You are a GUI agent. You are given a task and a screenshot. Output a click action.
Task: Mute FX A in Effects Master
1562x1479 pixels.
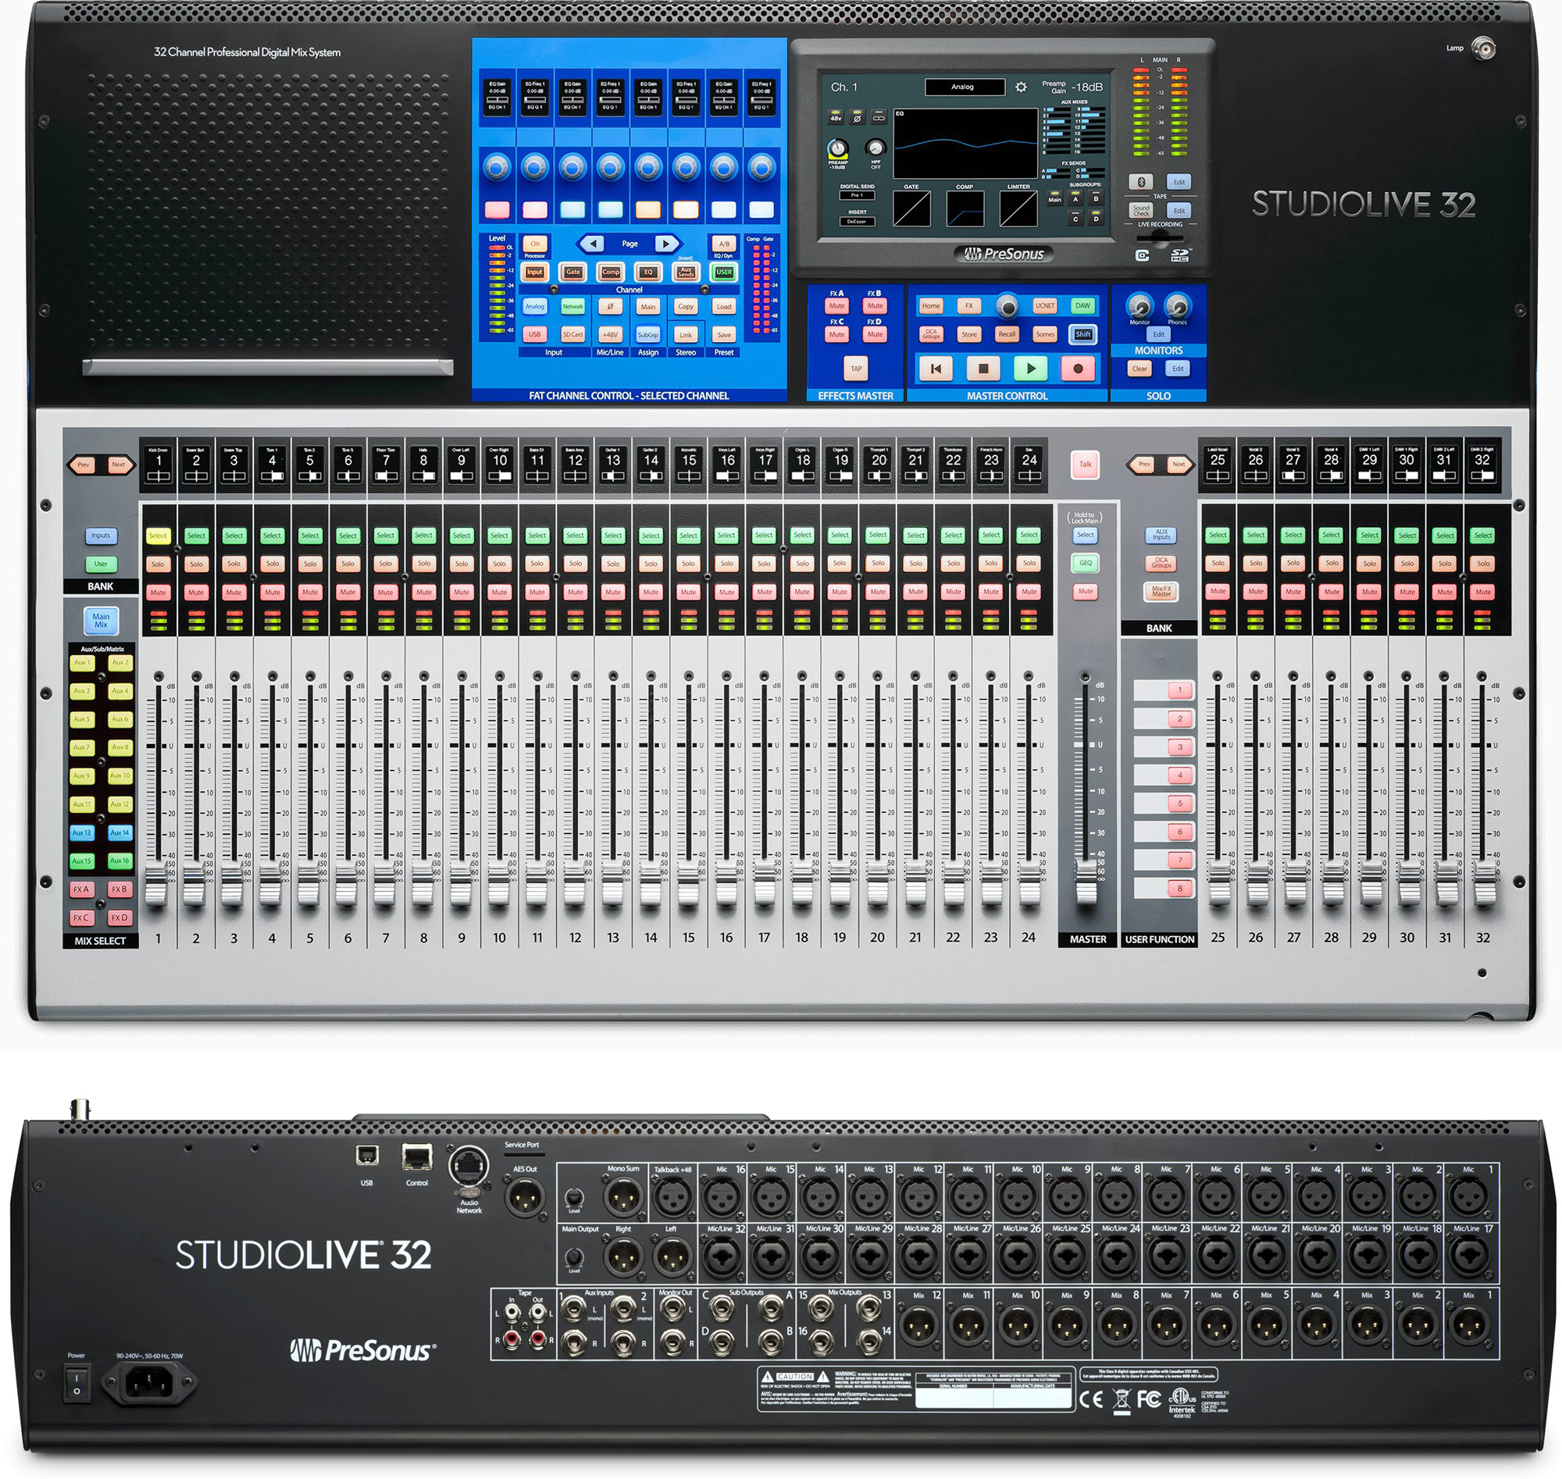coord(836,306)
